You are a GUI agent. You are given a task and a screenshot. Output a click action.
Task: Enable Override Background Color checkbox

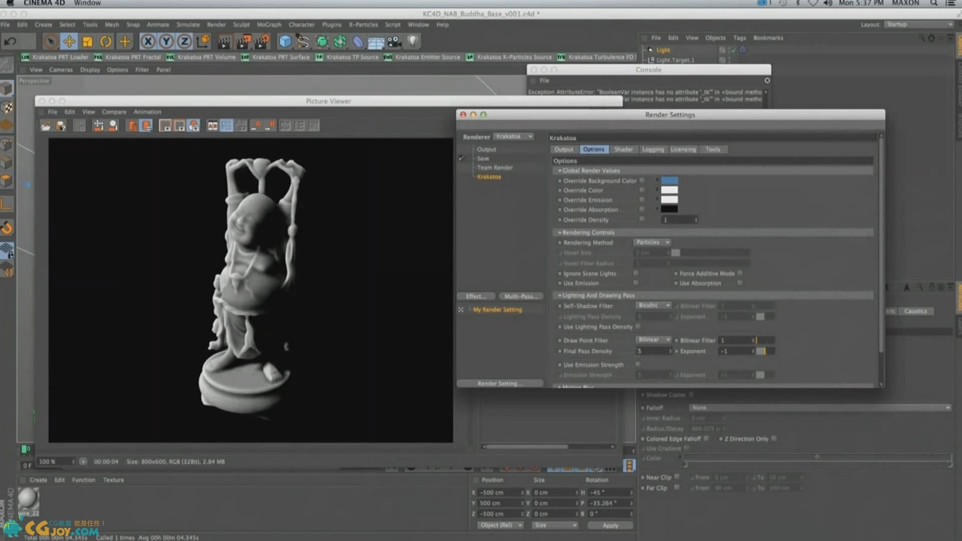point(642,180)
